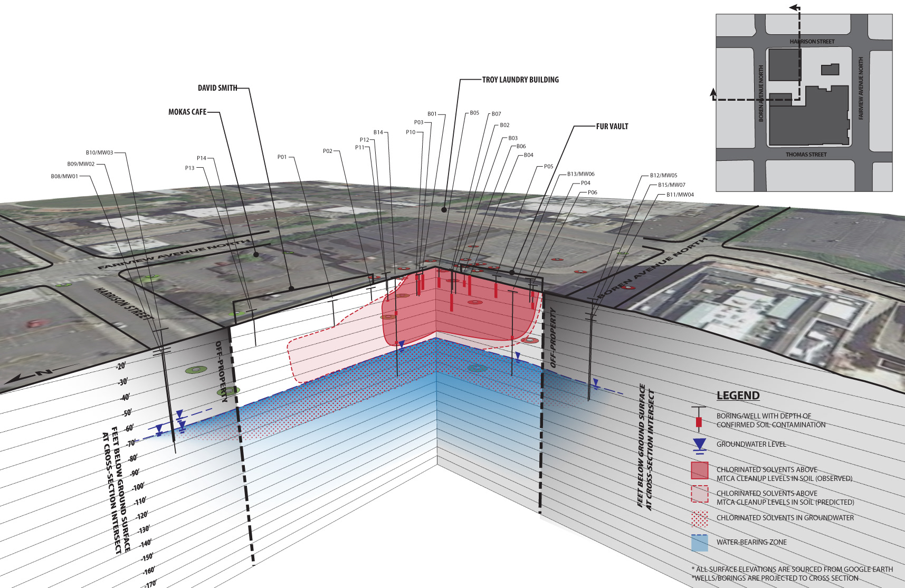Click the red dotted groundwater solvents legend swatch
Screen dimensions: 905x588
(x=700, y=519)
